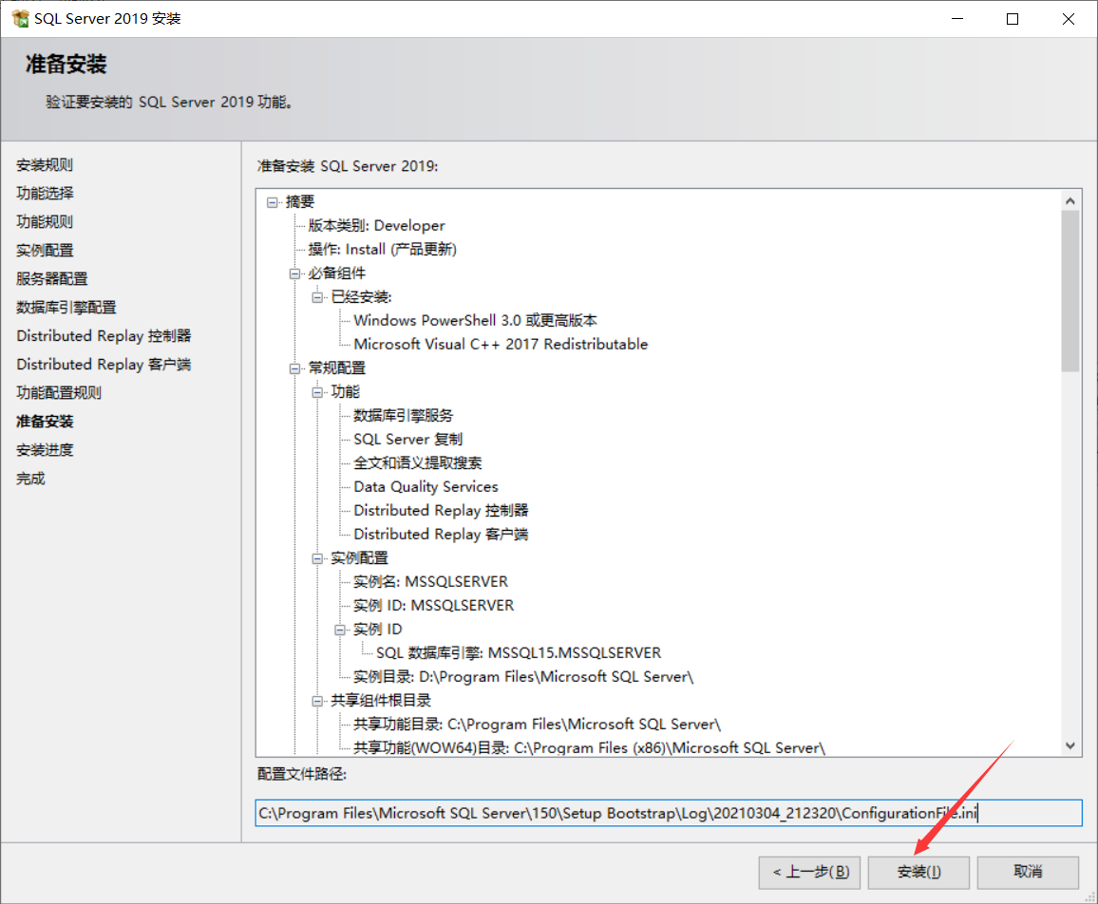
Task: Click the summary tree scrollbar thumb
Action: (1070, 292)
